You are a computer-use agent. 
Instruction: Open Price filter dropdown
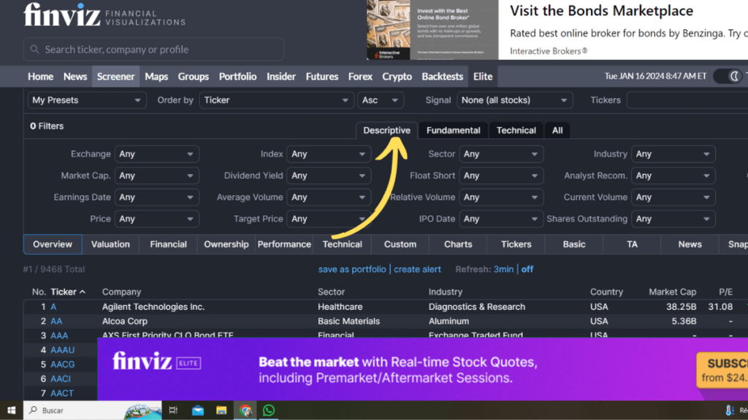pyautogui.click(x=156, y=219)
